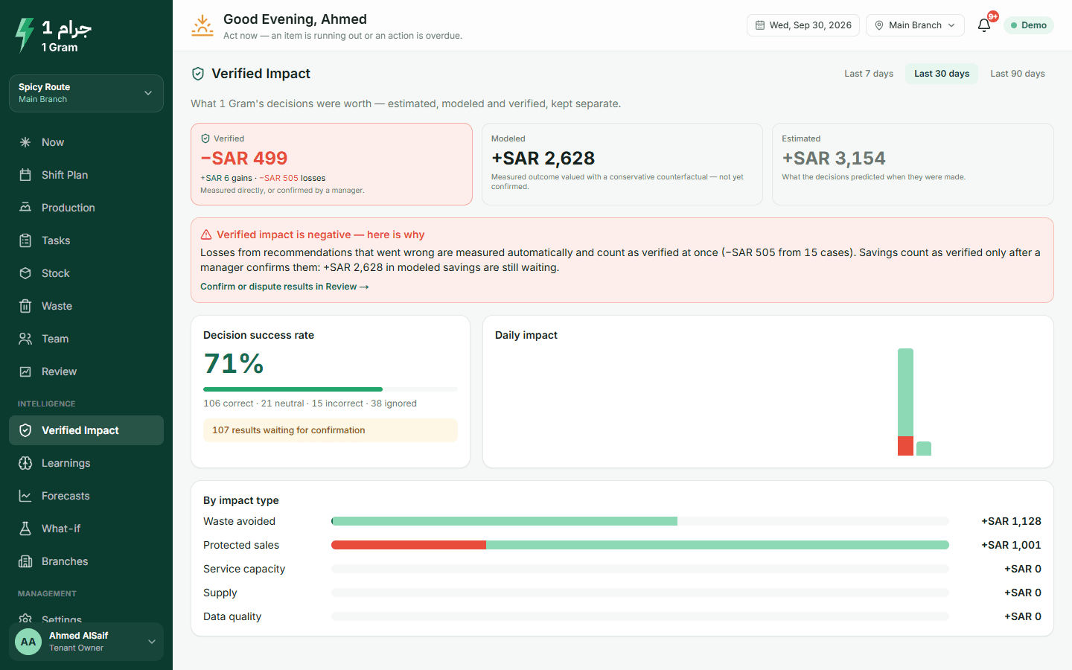Viewport: 1072px width, 670px height.
Task: Click the Demo status badge
Action: point(1029,25)
